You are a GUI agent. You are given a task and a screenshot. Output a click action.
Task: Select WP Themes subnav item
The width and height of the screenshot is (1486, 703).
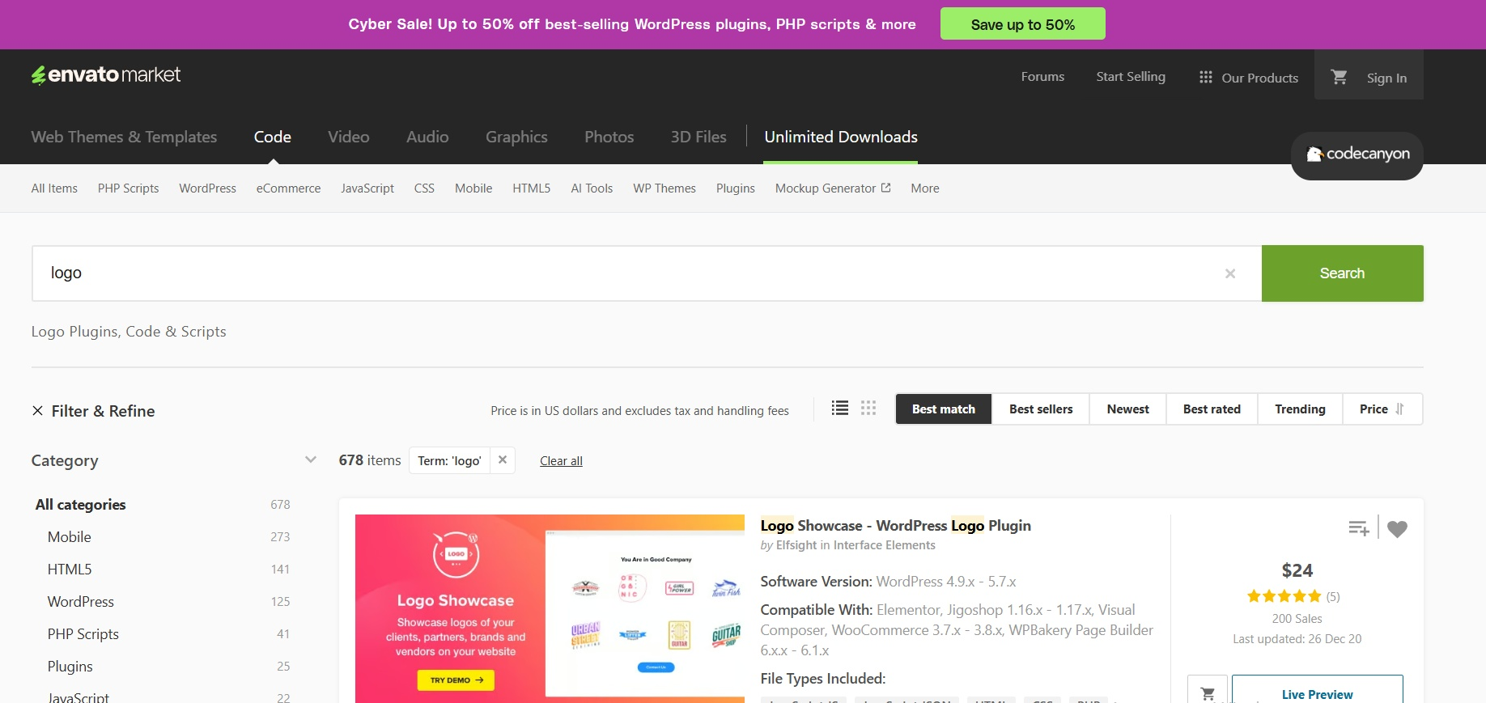coord(664,188)
